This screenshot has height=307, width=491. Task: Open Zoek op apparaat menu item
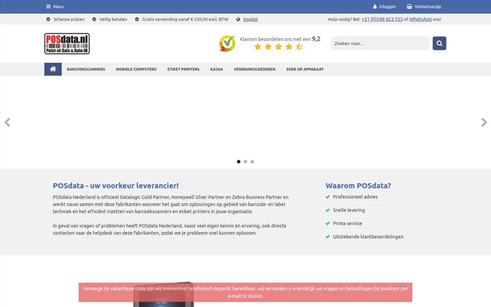coord(305,69)
